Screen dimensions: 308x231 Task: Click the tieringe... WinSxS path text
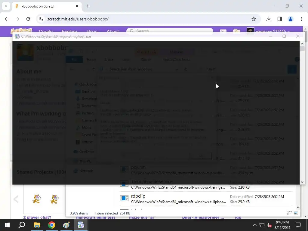click(x=178, y=187)
